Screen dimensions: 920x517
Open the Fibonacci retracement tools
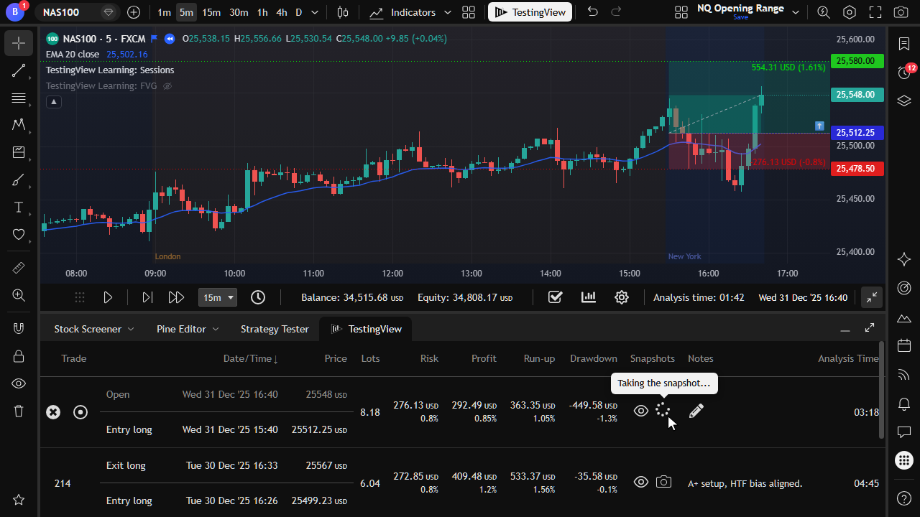coord(19,98)
